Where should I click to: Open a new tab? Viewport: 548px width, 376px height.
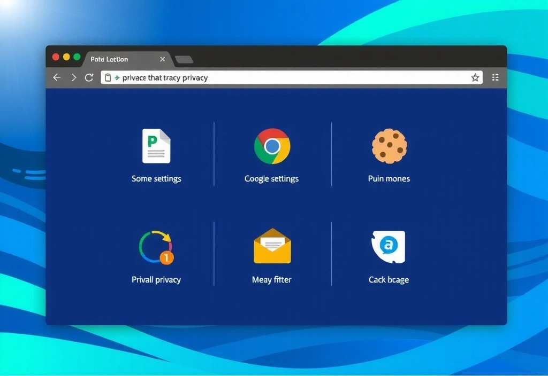tap(184, 60)
